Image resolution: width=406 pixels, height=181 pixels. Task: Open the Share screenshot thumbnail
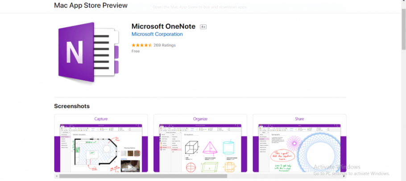pyautogui.click(x=299, y=143)
